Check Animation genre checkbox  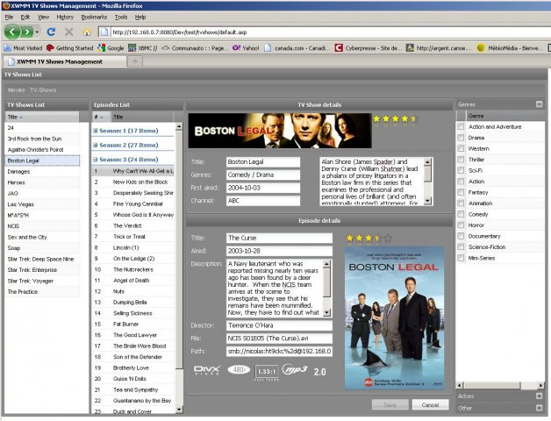coord(461,203)
